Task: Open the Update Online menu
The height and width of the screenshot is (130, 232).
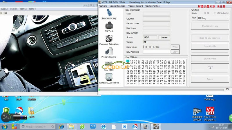Action: (153, 6)
